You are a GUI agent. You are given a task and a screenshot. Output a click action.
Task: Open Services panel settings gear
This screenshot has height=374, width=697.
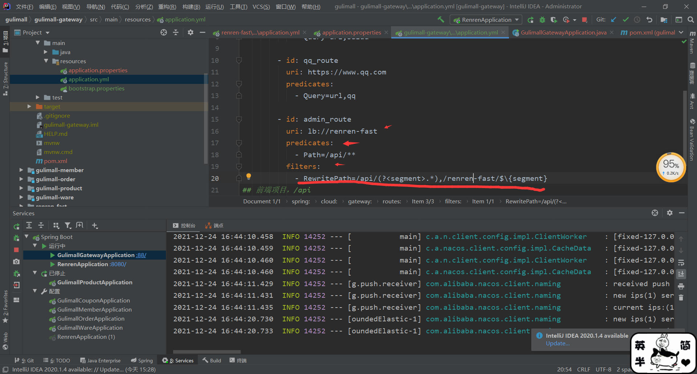coord(670,213)
